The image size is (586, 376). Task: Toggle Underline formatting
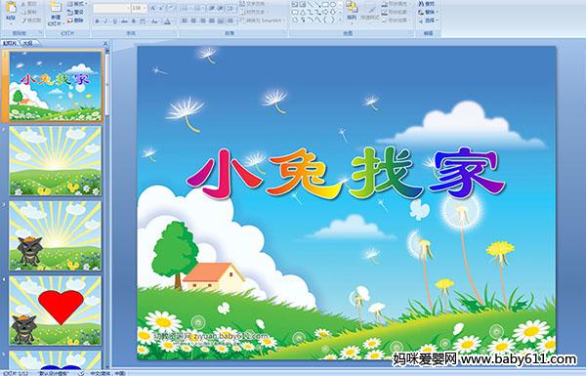[114, 21]
